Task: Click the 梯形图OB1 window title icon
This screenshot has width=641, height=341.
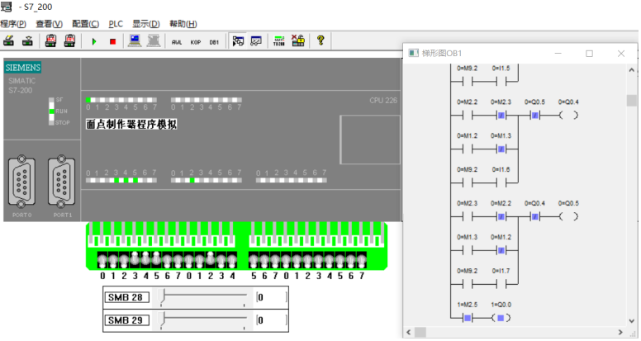Action: click(x=414, y=53)
